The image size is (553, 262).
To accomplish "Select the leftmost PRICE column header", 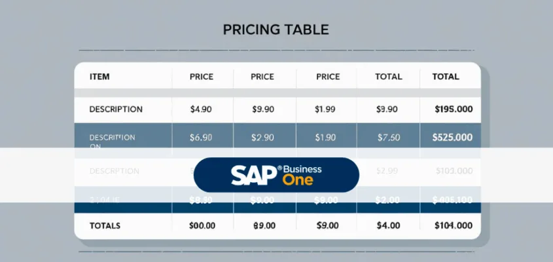I will 201,77.
